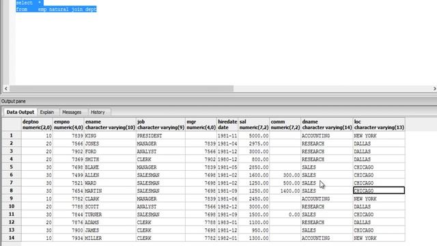Click the PRESIDENT job cell

coord(160,136)
